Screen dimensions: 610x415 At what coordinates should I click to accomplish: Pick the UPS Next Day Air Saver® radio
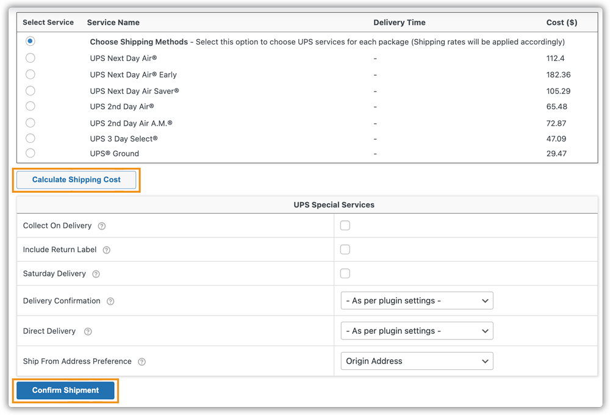[x=30, y=91]
